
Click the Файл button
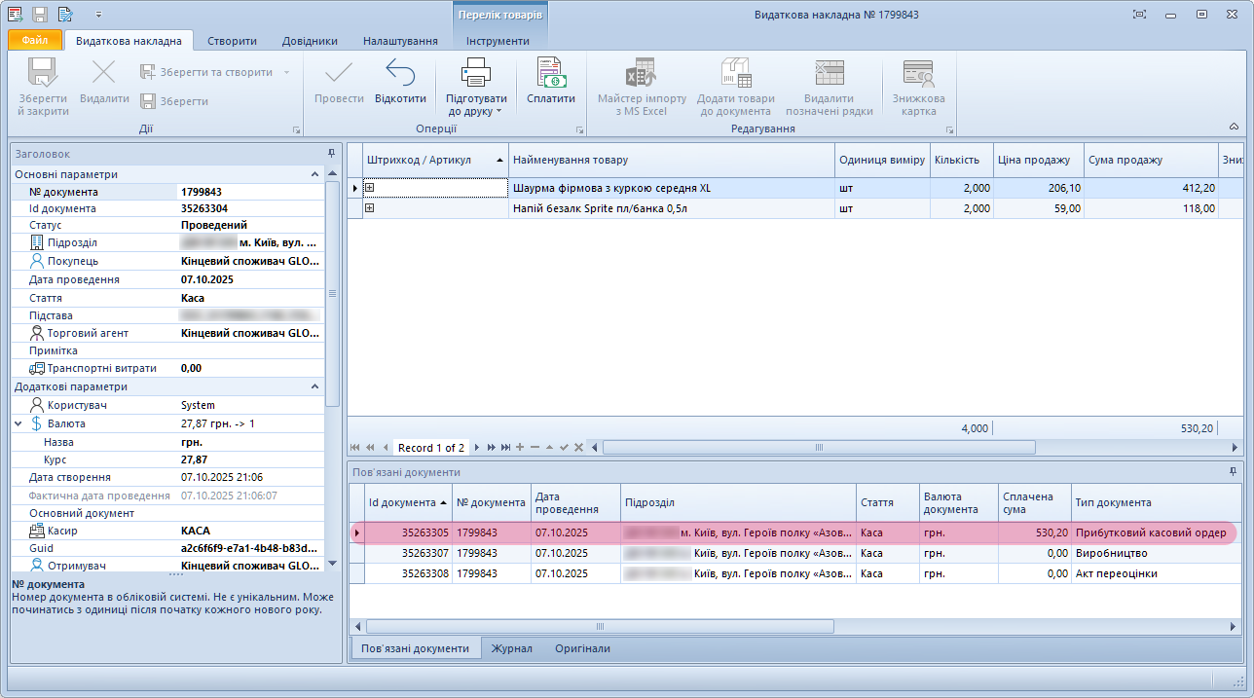click(x=35, y=41)
